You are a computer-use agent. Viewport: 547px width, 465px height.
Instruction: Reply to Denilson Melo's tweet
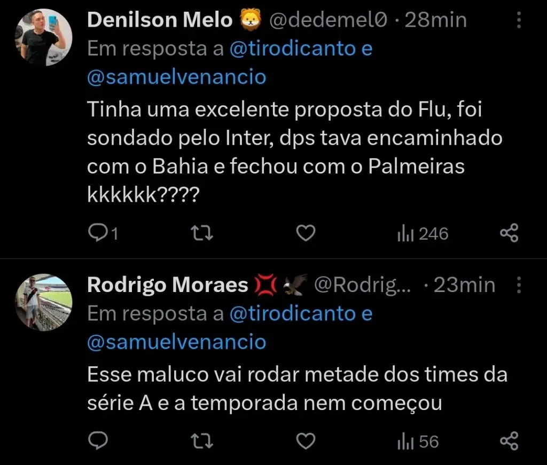98,233
